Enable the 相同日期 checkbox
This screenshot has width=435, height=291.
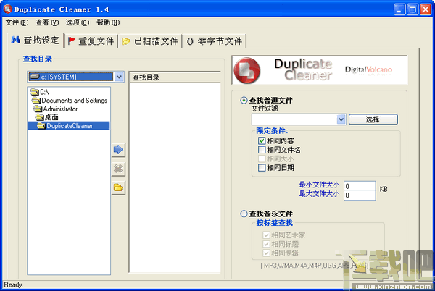coord(262,167)
